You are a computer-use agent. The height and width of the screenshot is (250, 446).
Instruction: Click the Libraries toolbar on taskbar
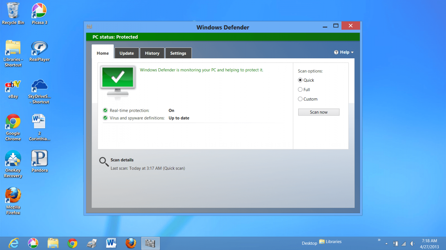pyautogui.click(x=330, y=242)
